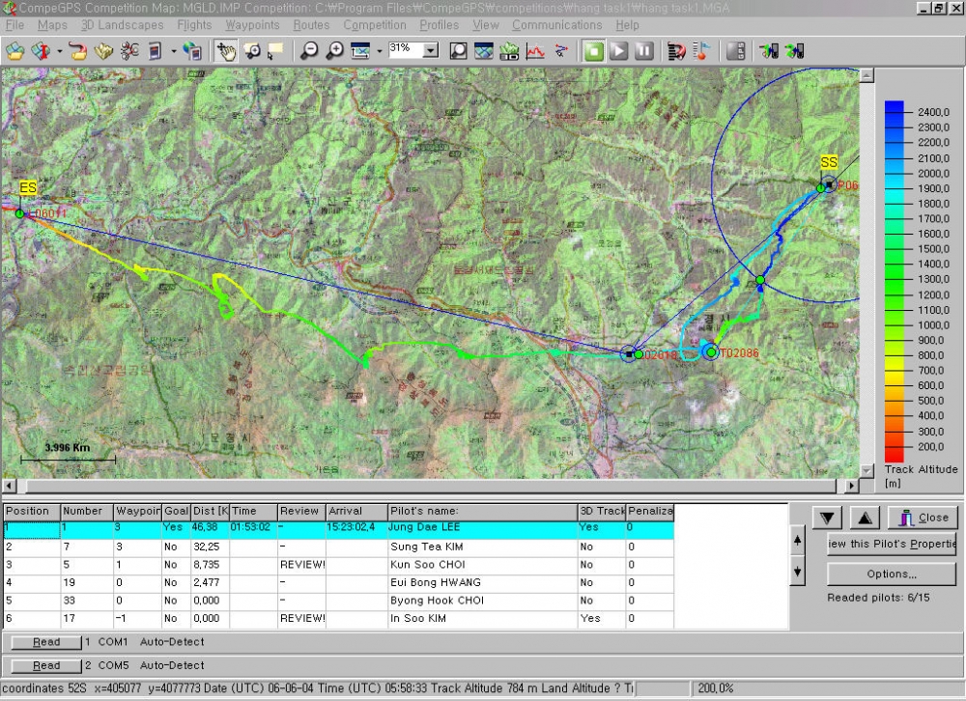
Task: Click the Options... button
Action: coord(892,575)
